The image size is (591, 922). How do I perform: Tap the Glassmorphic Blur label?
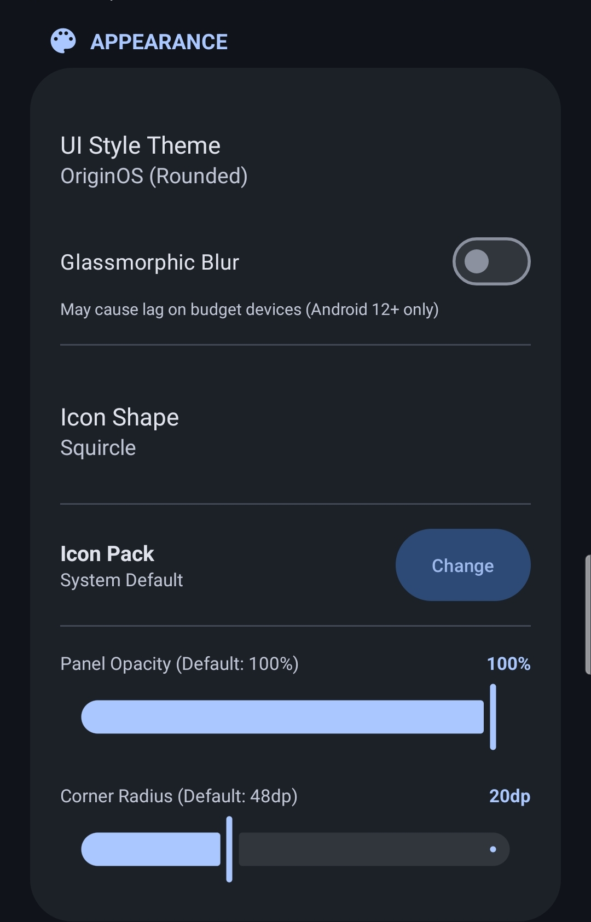[x=149, y=262]
